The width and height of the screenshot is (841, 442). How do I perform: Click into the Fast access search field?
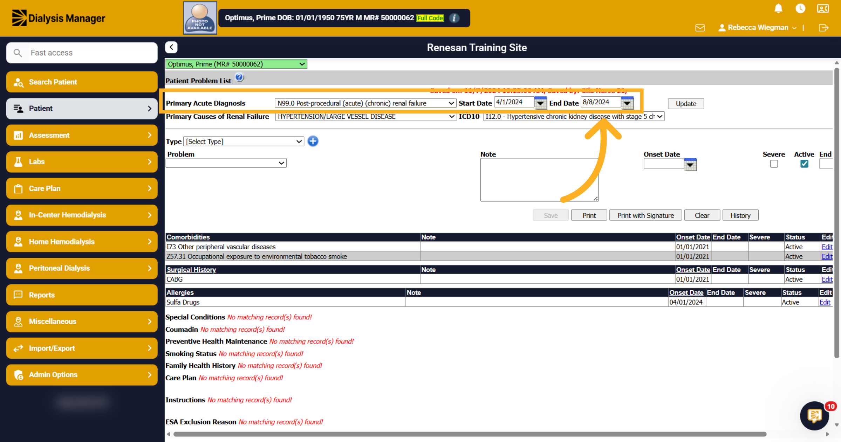[82, 53]
